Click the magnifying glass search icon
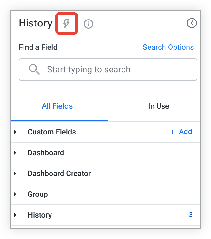This screenshot has width=211, height=239. click(34, 69)
